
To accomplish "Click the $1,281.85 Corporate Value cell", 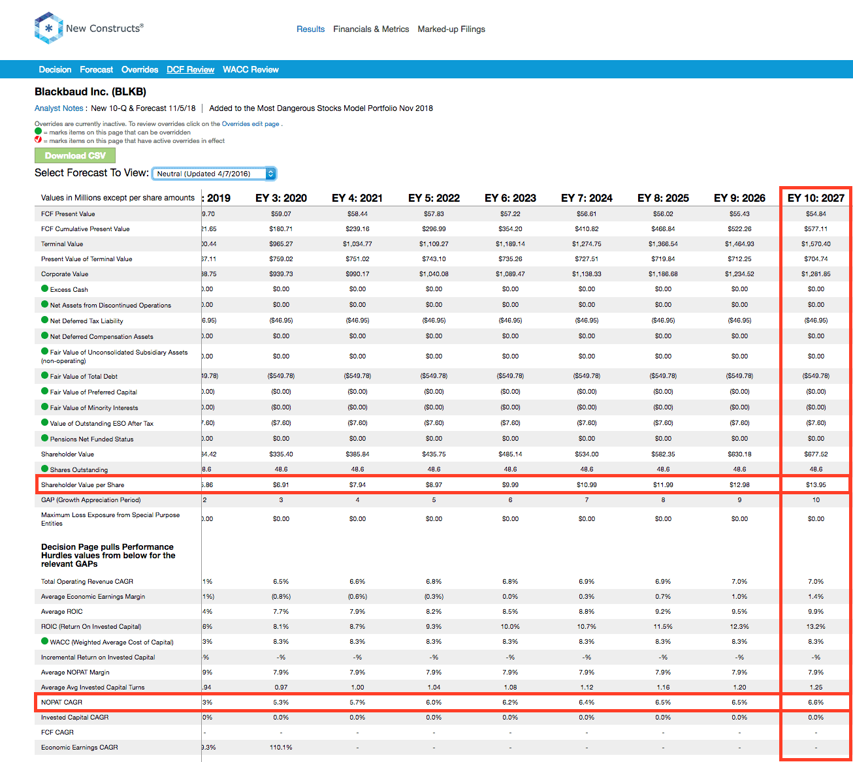I will [816, 274].
